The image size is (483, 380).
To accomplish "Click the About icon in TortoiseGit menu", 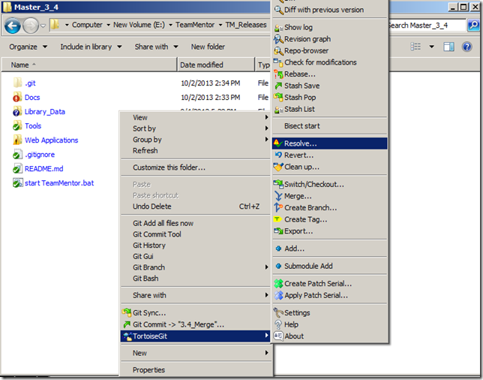I will pos(278,336).
